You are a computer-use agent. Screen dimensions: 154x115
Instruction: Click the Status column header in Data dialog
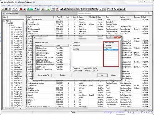tap(62, 46)
